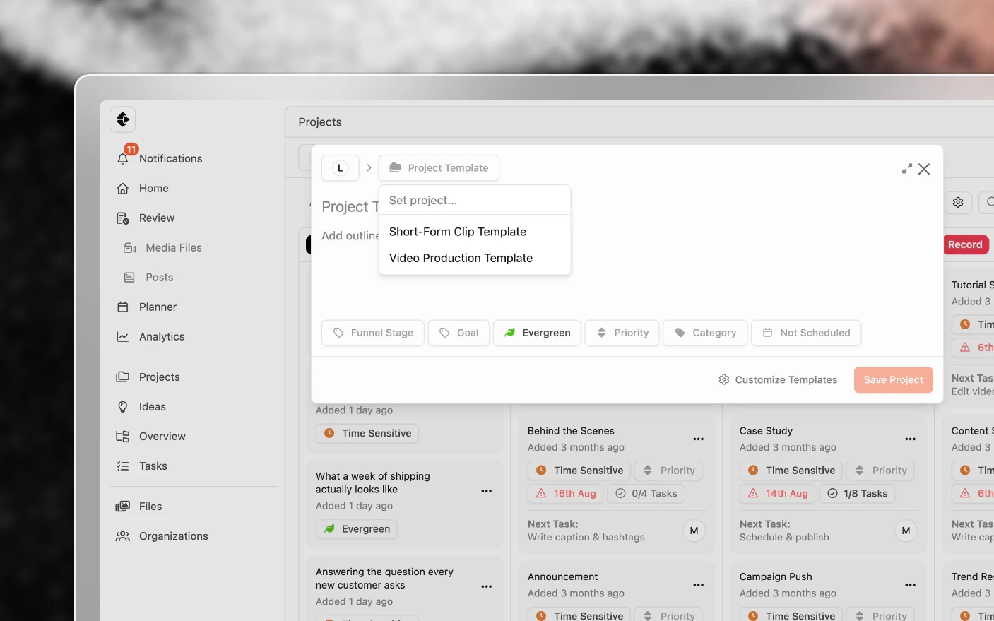Expand the dialog to full screen
Image resolution: width=994 pixels, height=621 pixels.
coord(907,169)
